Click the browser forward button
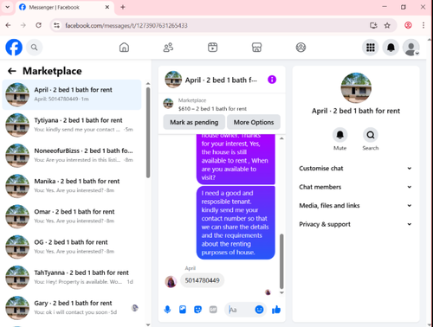This screenshot has height=327, width=433. pyautogui.click(x=23, y=25)
